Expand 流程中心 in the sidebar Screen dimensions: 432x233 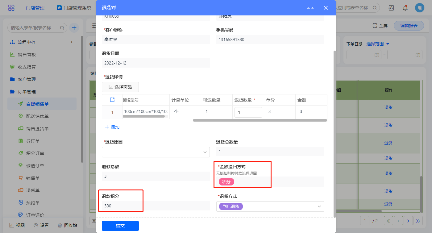coord(72,42)
